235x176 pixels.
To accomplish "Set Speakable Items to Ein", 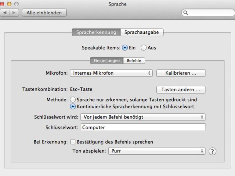I will coord(125,48).
